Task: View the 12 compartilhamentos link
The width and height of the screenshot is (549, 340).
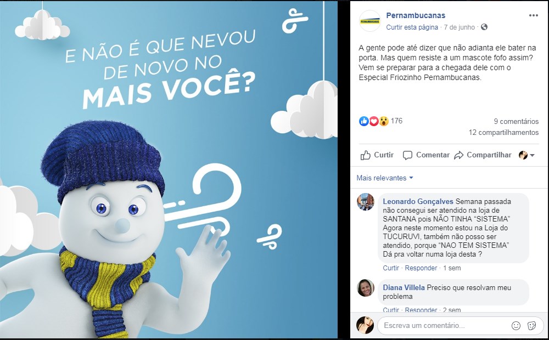Action: point(503,133)
